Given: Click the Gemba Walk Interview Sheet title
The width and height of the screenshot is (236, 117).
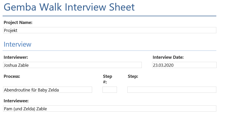Looking at the screenshot, I should click(69, 7).
